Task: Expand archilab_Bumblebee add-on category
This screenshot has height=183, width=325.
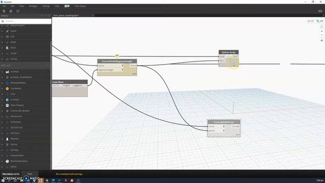Action: pyautogui.click(x=2, y=77)
